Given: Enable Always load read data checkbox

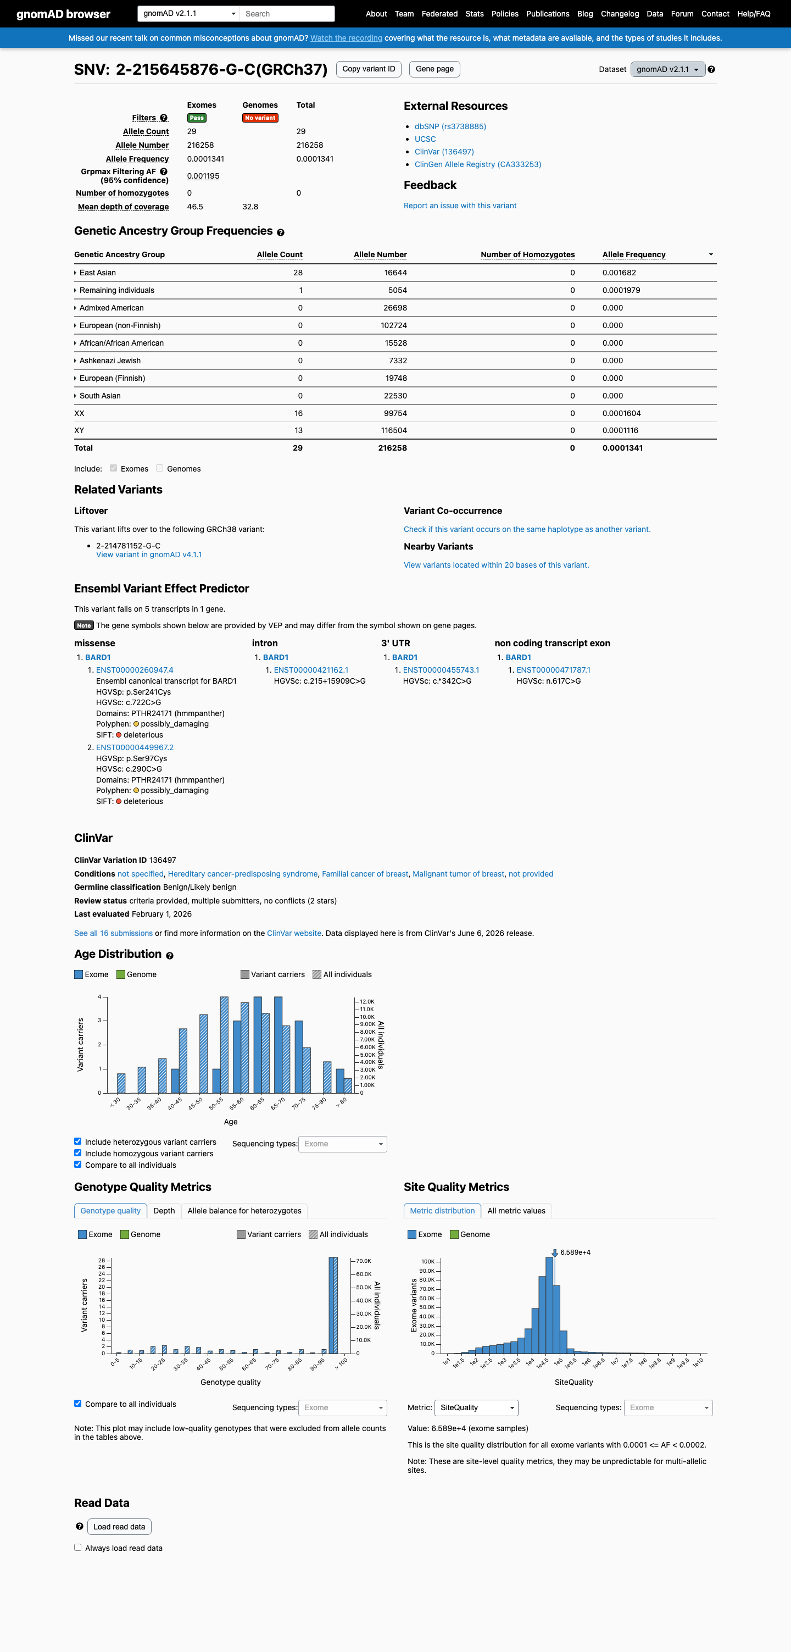Looking at the screenshot, I should click(77, 1548).
